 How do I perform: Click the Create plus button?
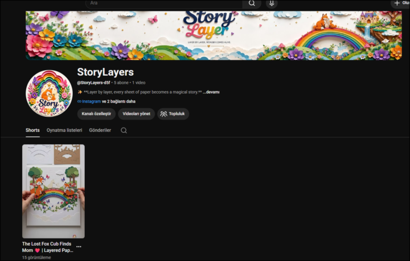[400, 3]
